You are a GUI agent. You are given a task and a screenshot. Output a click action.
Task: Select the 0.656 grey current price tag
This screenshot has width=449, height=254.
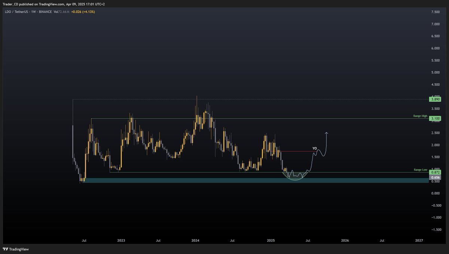436,177
